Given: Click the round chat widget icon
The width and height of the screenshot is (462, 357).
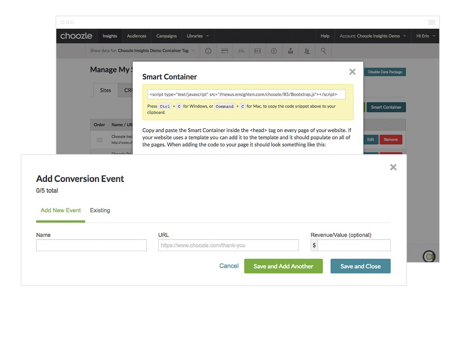Looking at the screenshot, I should pyautogui.click(x=429, y=256).
